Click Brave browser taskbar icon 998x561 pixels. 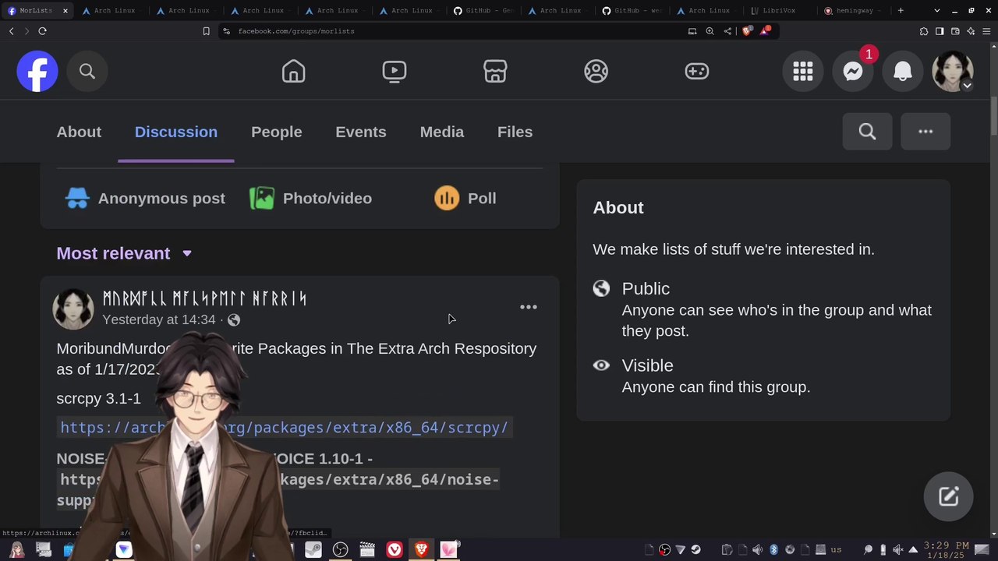point(422,550)
